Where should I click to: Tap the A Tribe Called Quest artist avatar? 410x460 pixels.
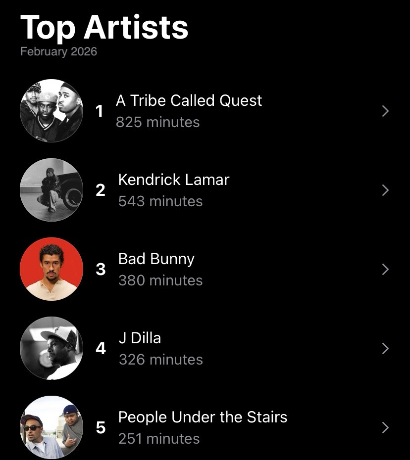point(51,111)
